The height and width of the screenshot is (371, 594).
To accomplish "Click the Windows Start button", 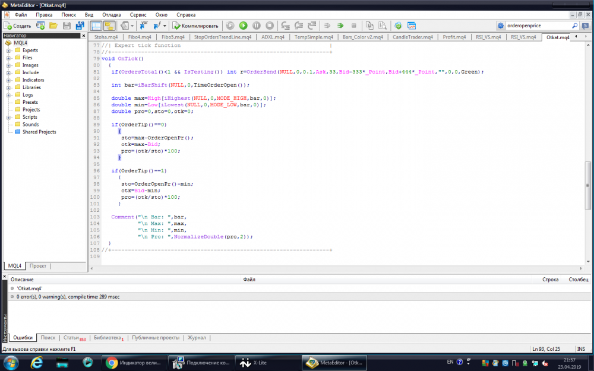I will click(x=10, y=362).
